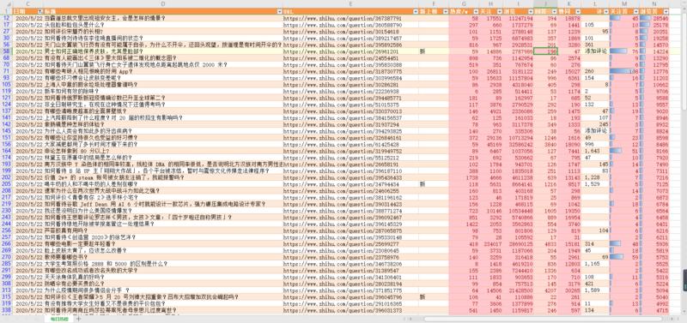
Task: Click the horizontal scrollbar thumb
Action: click(x=543, y=319)
